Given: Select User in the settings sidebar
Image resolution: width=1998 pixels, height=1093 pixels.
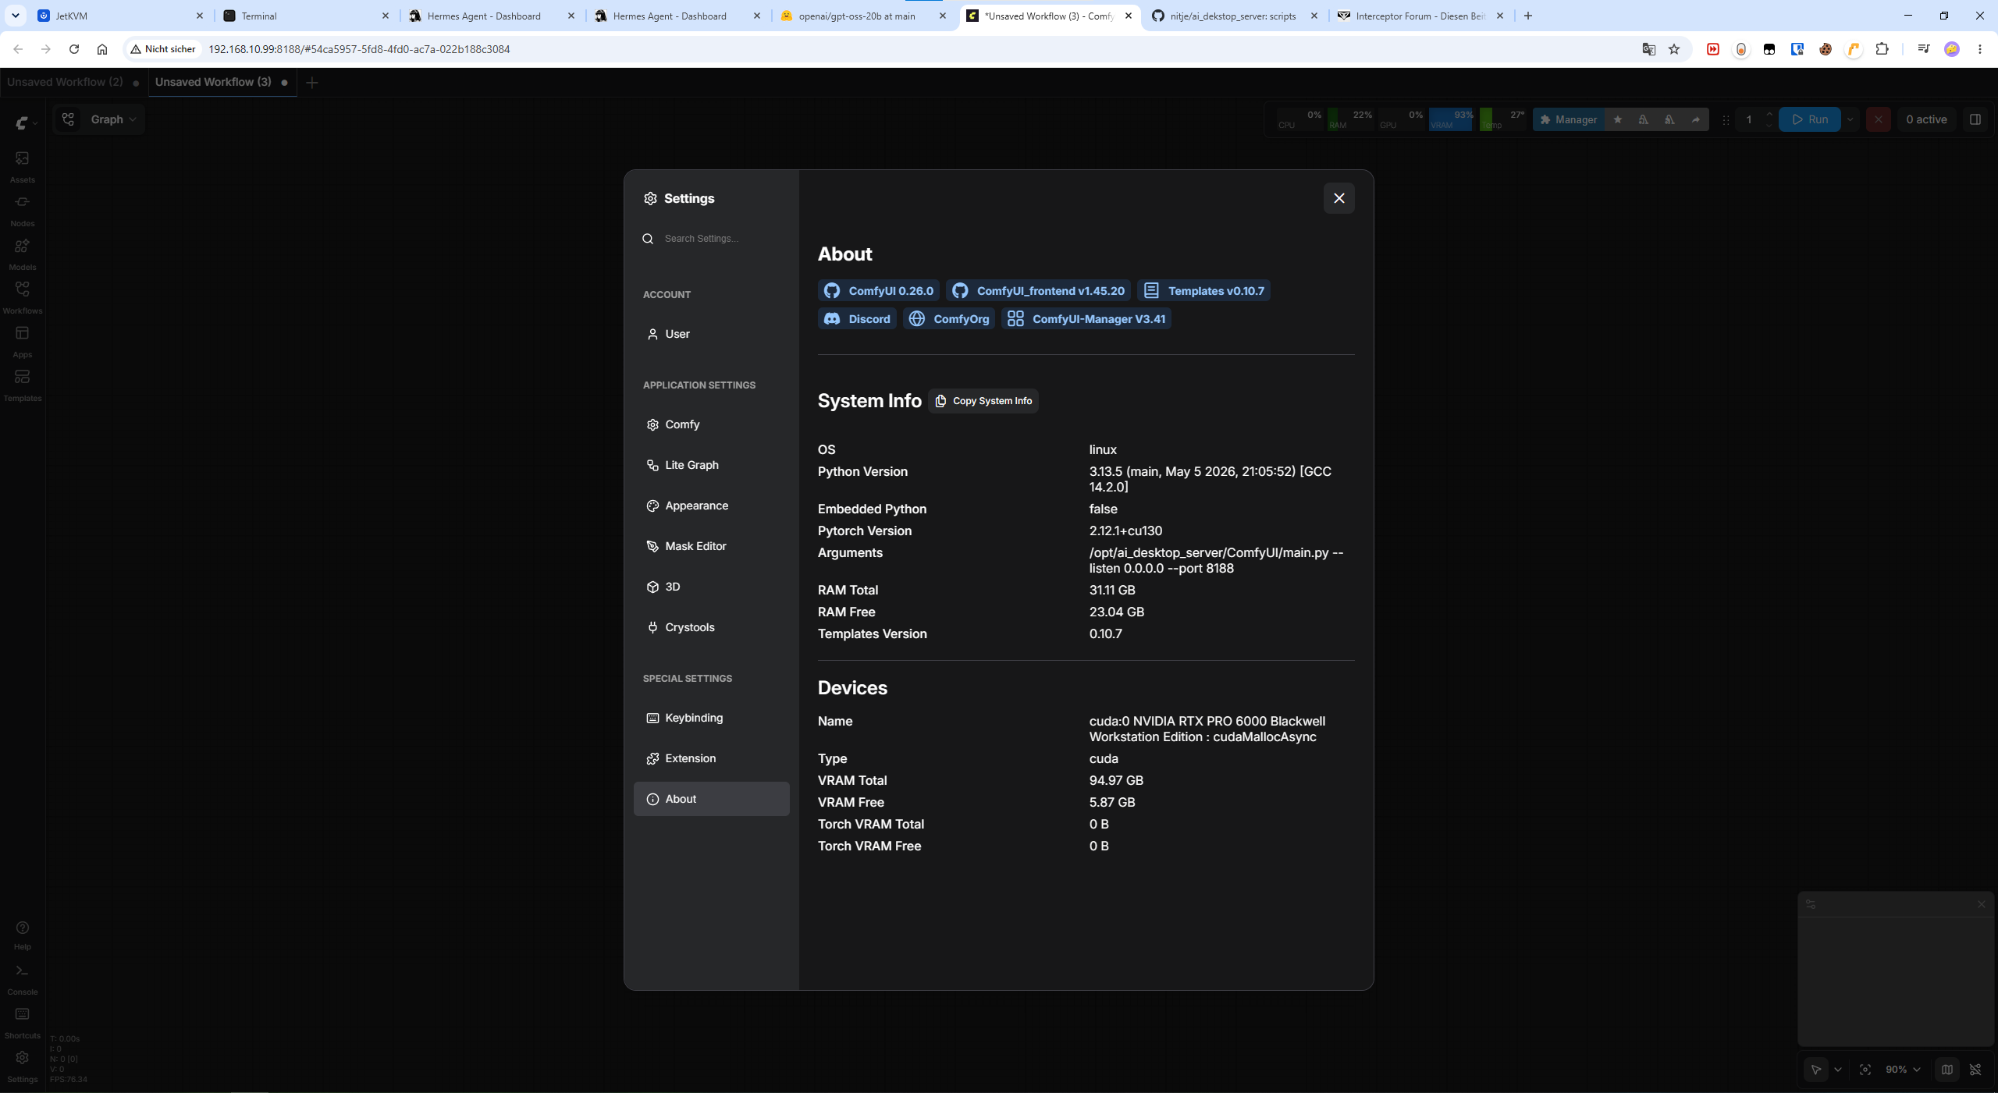Looking at the screenshot, I should click(712, 334).
